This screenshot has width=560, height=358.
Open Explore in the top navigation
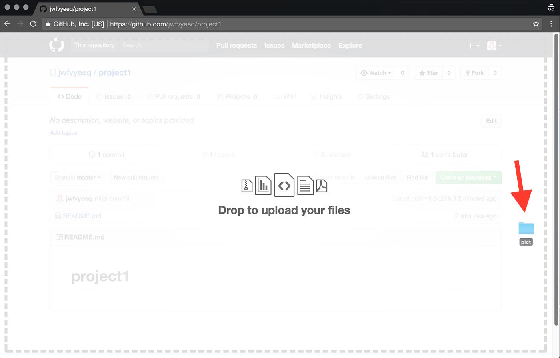[350, 46]
